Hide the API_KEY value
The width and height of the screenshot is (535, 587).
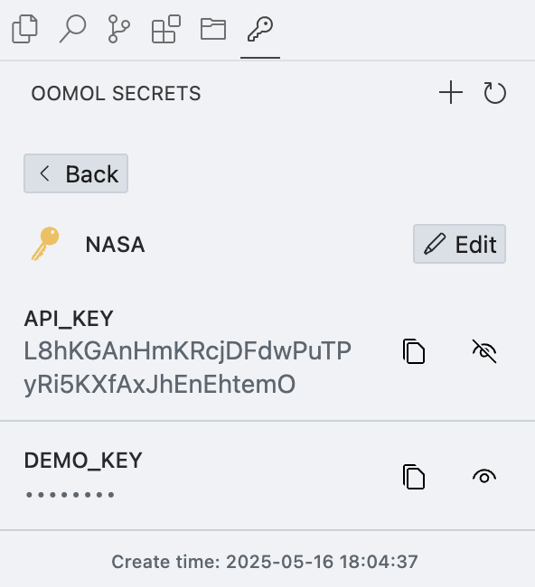click(x=484, y=351)
